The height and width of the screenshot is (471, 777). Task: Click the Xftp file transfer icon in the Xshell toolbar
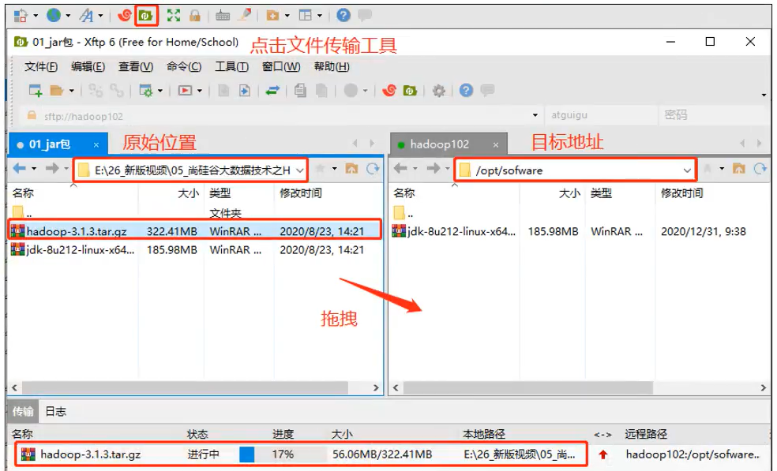[145, 16]
